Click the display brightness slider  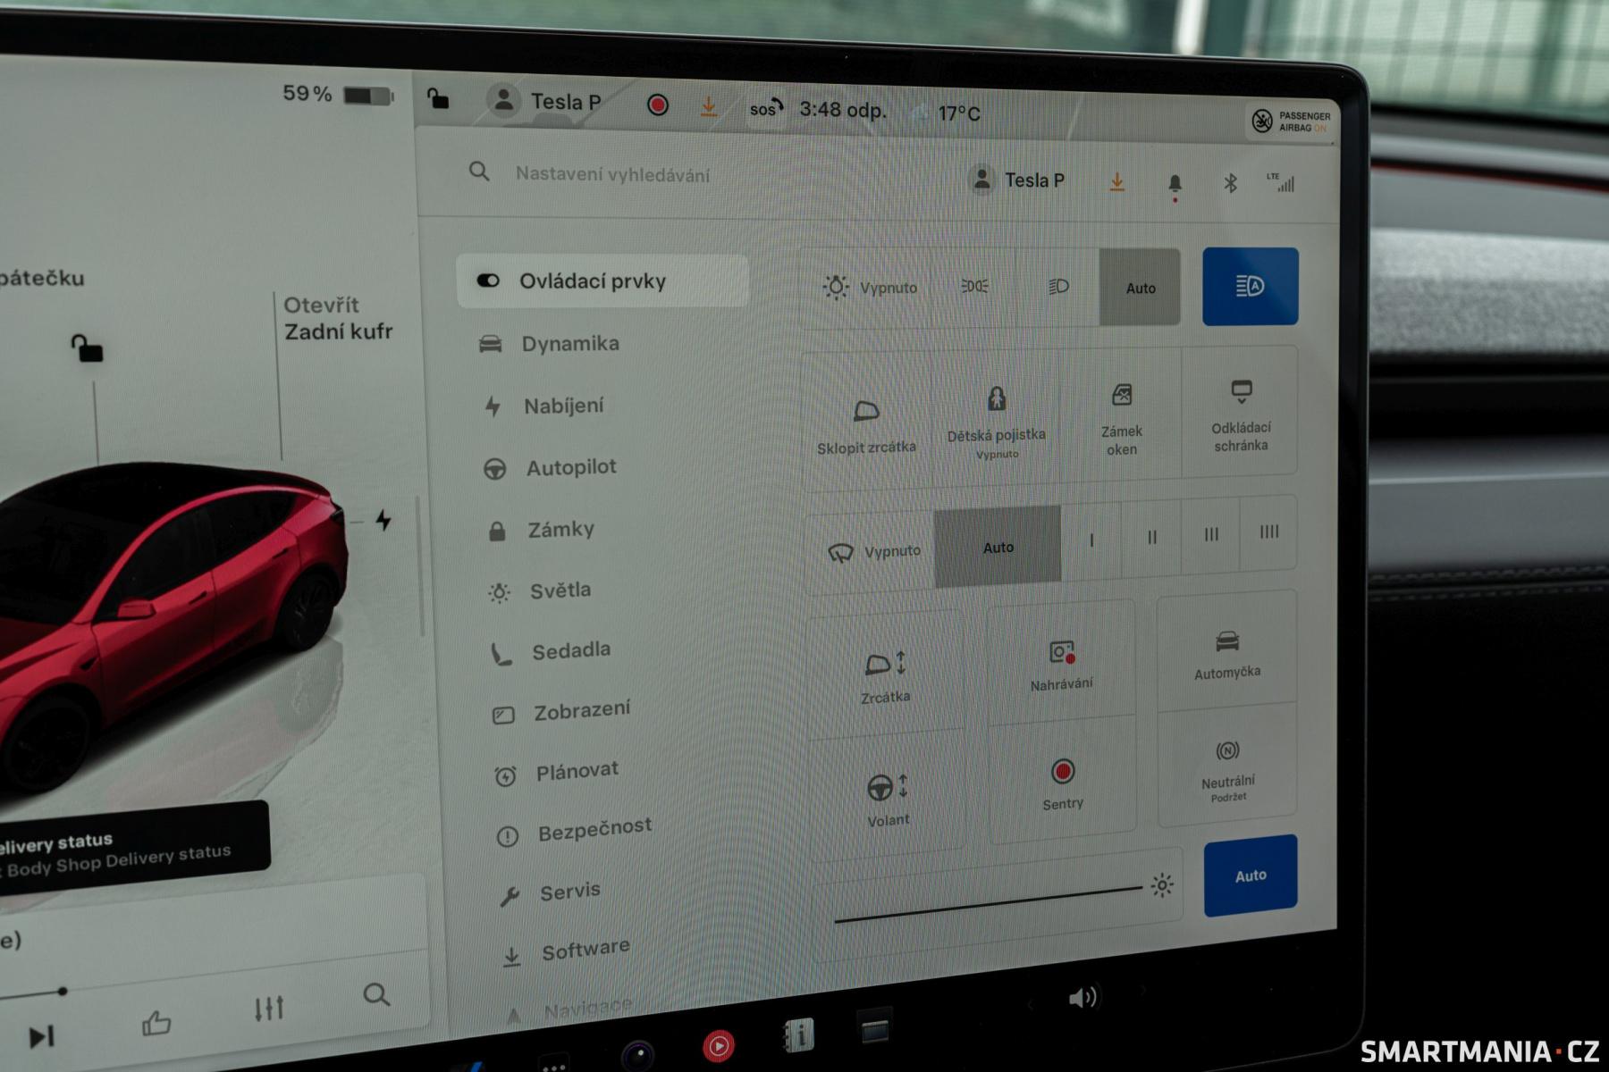click(988, 904)
